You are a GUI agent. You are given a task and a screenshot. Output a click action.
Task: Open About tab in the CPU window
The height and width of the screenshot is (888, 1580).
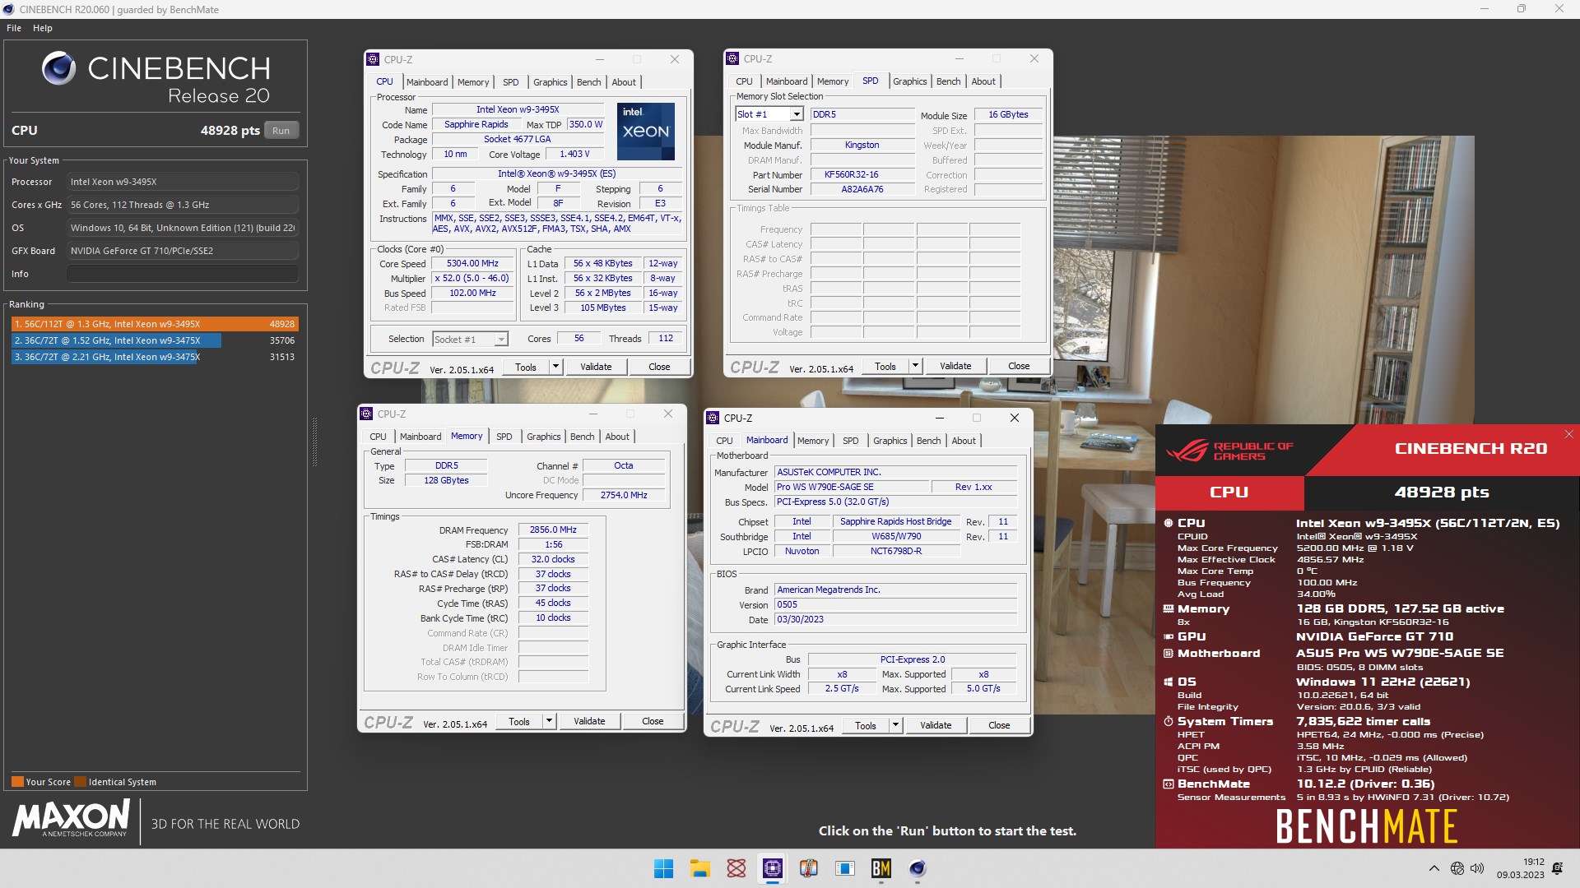(x=624, y=82)
